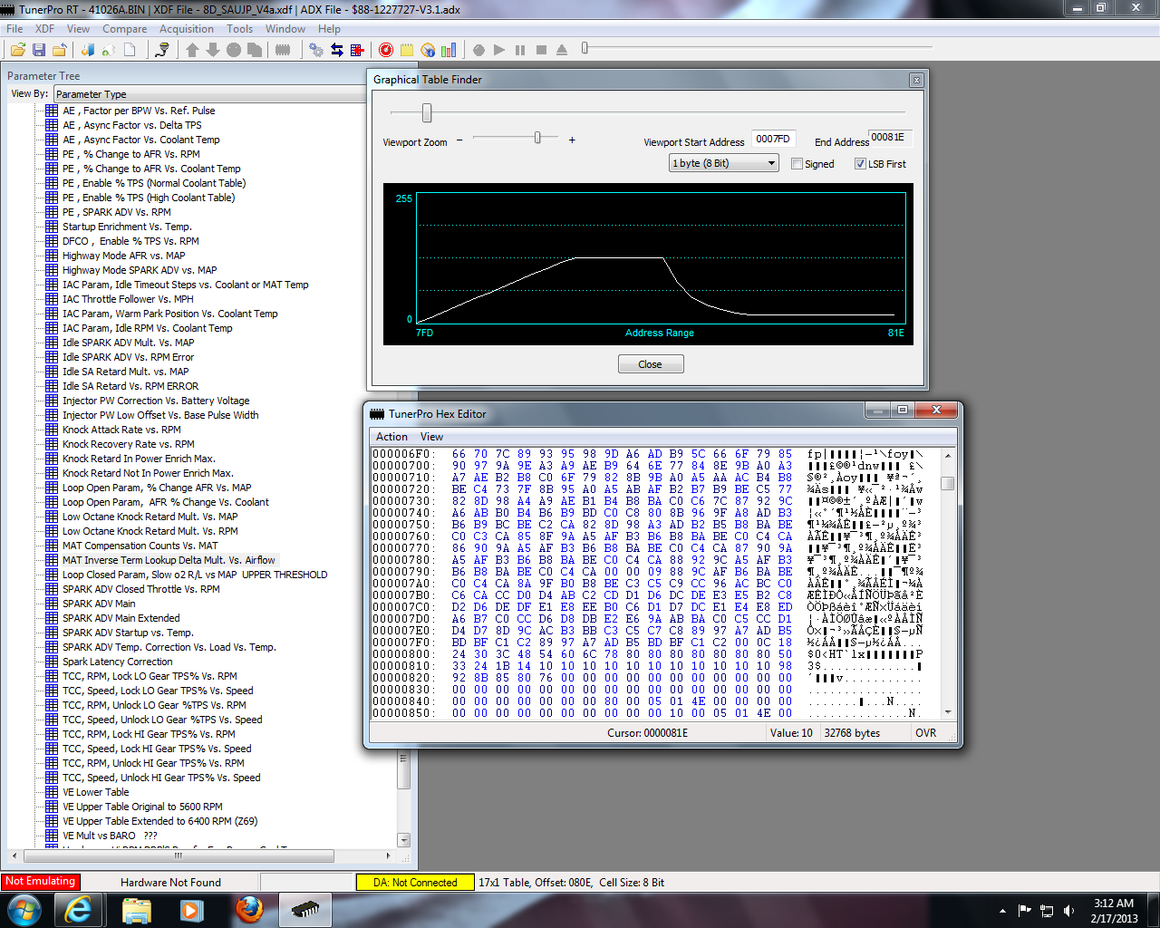Click the record button in toolbar
The height and width of the screenshot is (928, 1160).
(478, 50)
